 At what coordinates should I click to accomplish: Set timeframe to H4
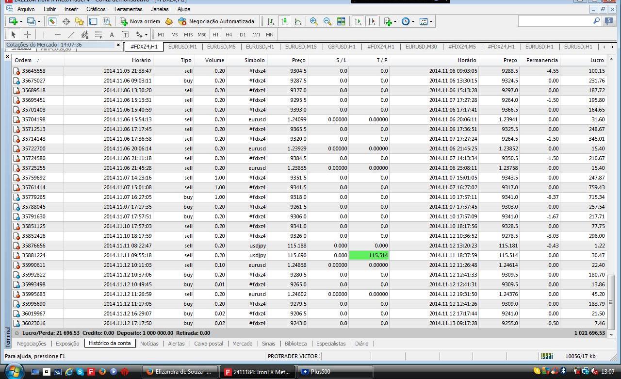coord(229,34)
